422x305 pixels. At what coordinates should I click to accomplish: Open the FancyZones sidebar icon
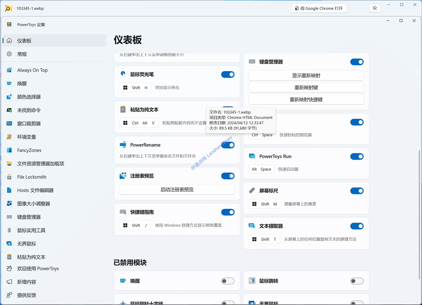pos(9,150)
